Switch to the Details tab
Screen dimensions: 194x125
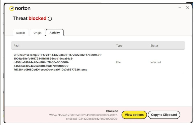(21, 33)
